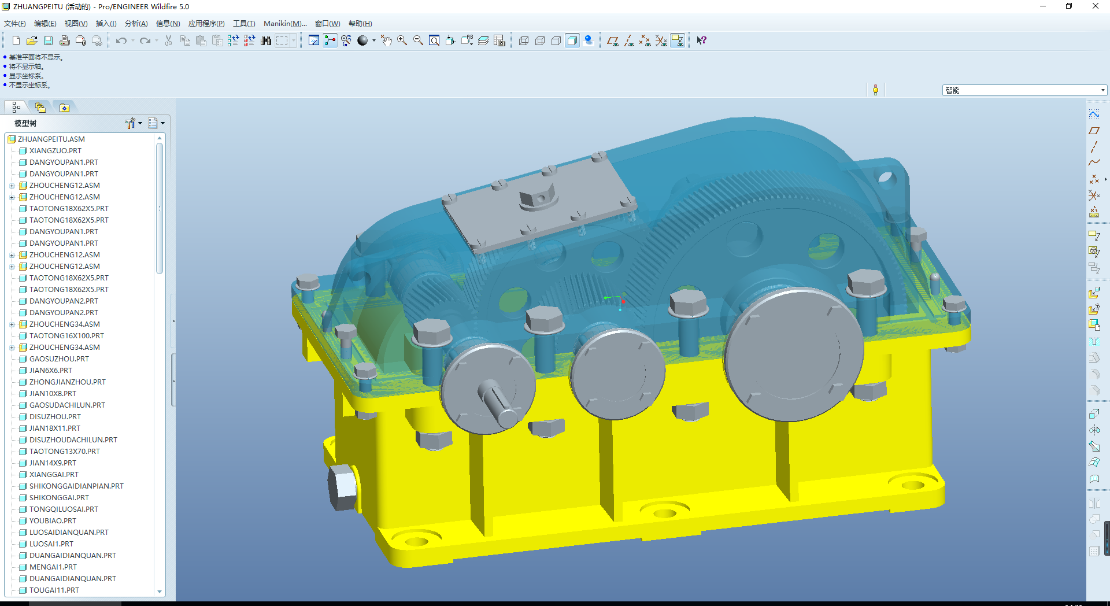Select ZHUANGPEITU.ASM root node

[x=51, y=139]
